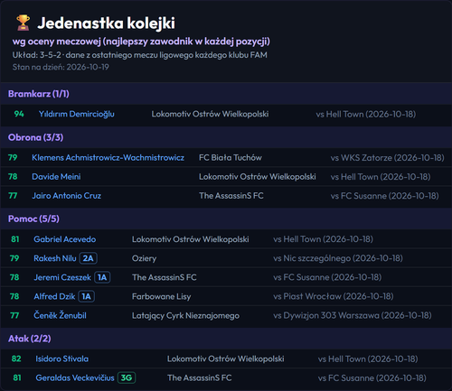Click the 2A badge next to Rakesh Nilu

pyautogui.click(x=88, y=258)
